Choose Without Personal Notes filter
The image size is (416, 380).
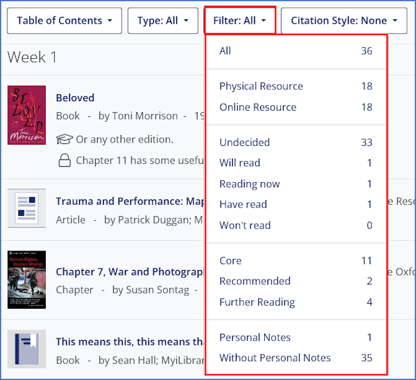[275, 359]
